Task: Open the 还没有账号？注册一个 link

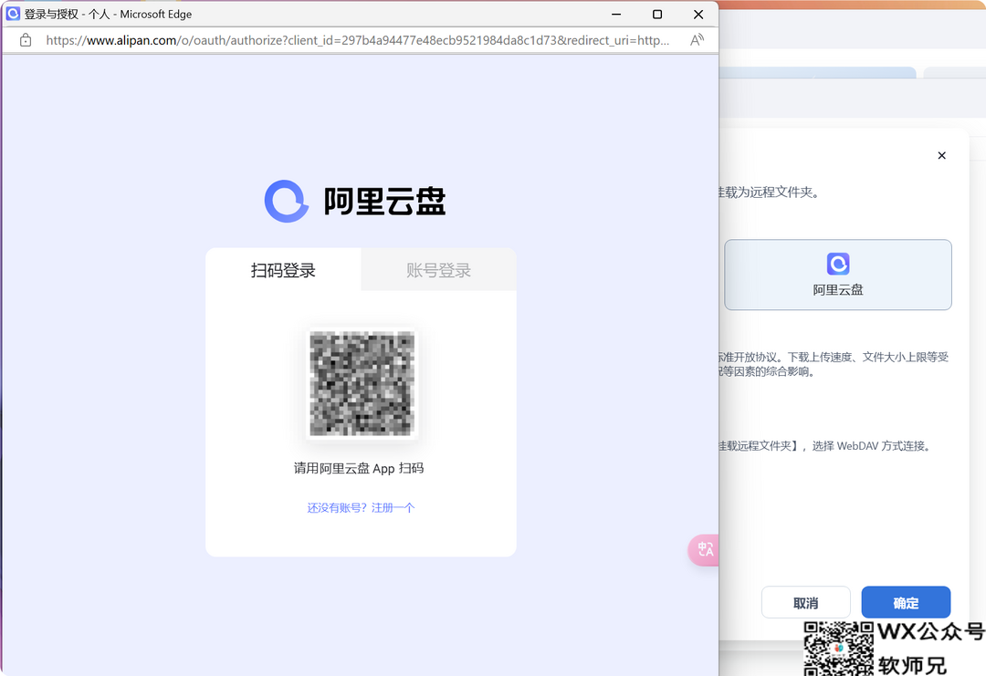Action: tap(361, 507)
